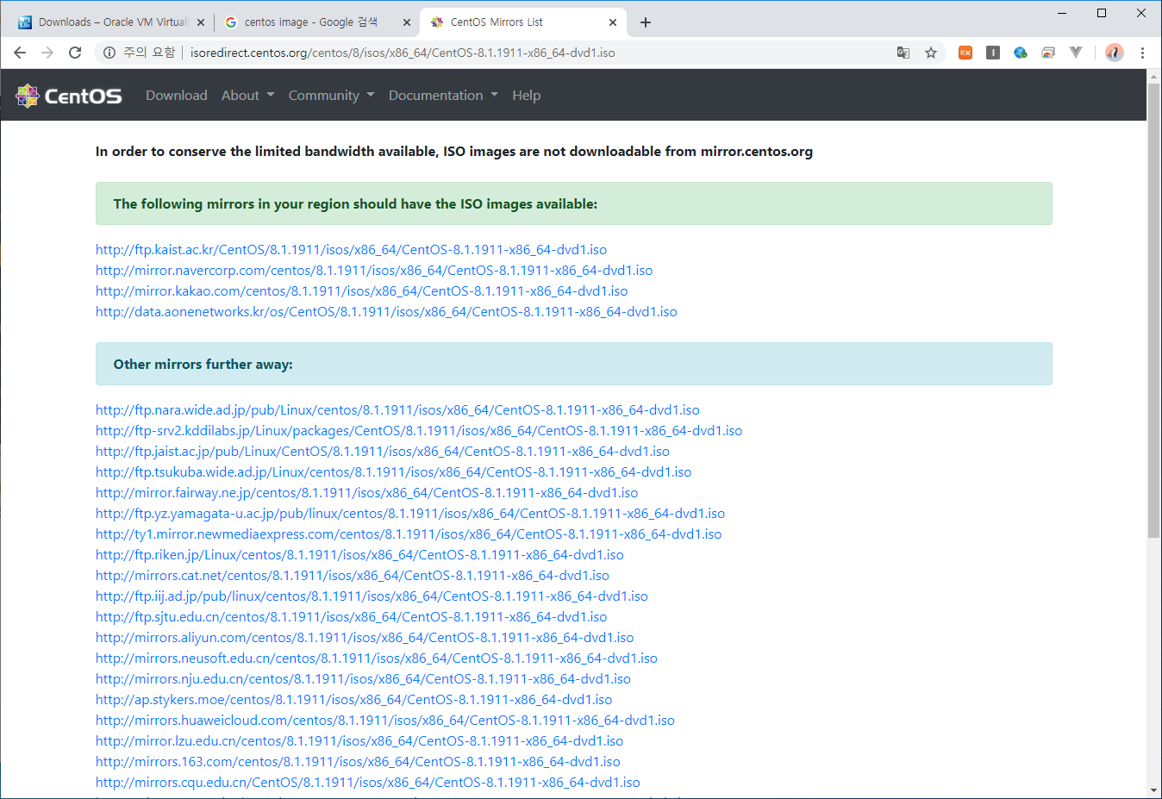Download ISO from mirror.navercorp.com mirror
Screen dimensions: 1162x799
point(374,271)
